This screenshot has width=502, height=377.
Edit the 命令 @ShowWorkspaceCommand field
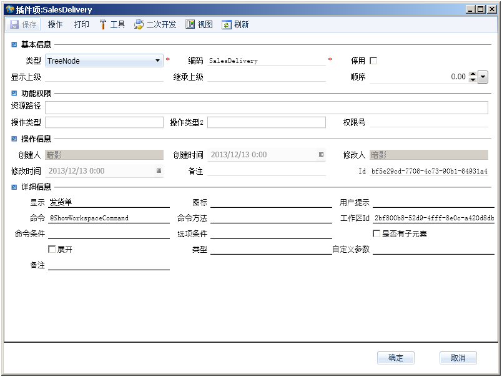109,218
